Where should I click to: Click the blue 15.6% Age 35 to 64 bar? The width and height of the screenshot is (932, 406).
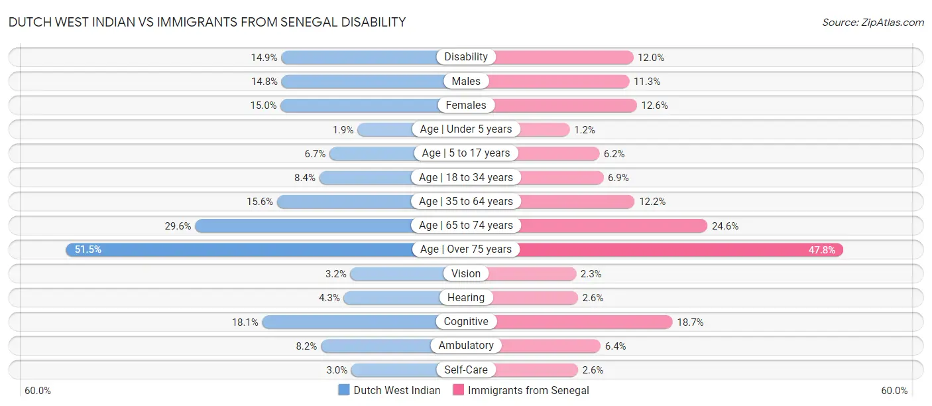point(343,201)
